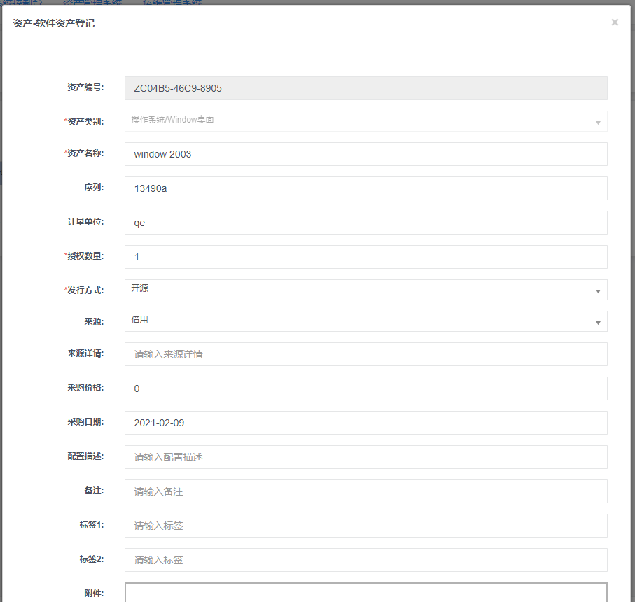Open the 资产类别 dropdown

point(365,121)
